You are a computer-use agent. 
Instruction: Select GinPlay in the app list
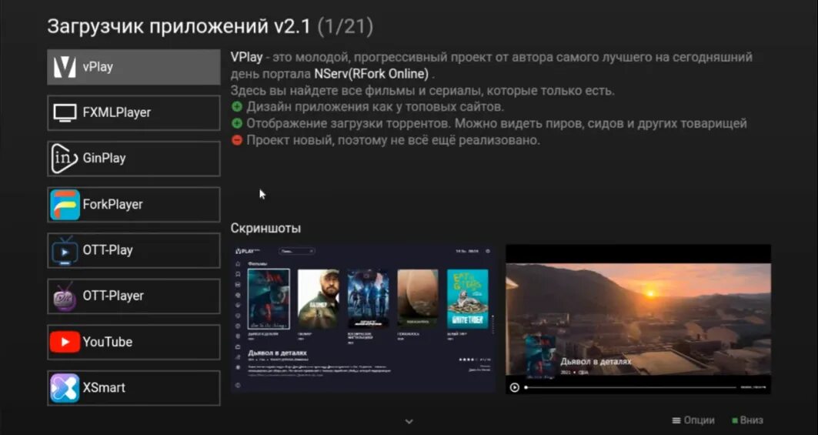tap(134, 159)
